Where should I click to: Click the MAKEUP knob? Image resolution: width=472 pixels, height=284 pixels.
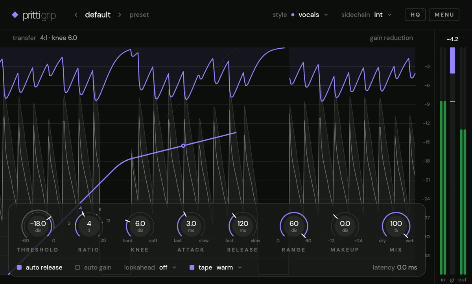345,226
